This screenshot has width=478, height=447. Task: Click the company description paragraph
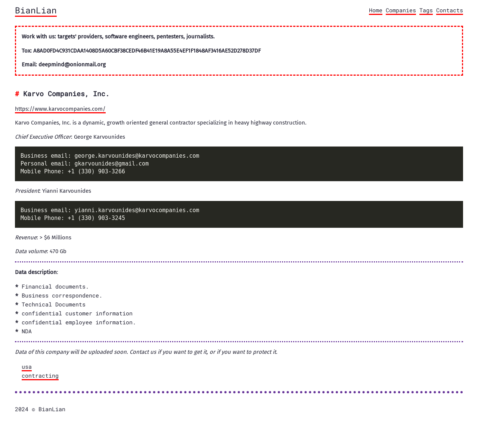pos(161,123)
